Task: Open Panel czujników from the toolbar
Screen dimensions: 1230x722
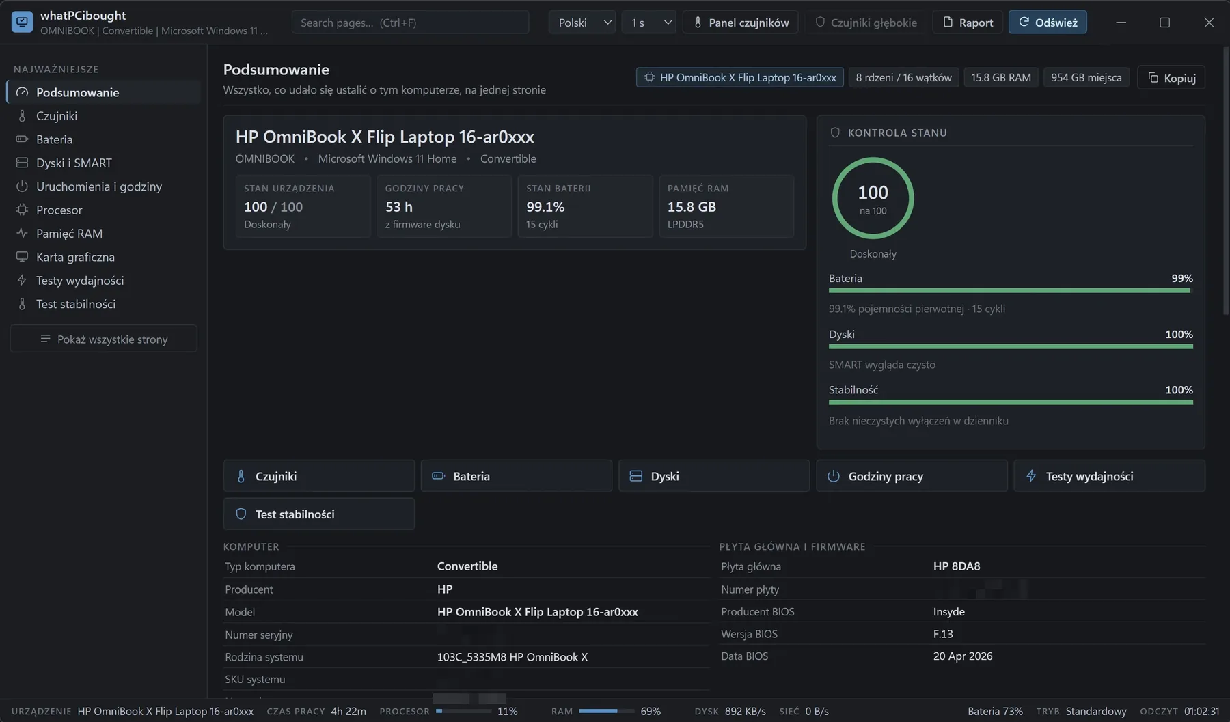Action: pyautogui.click(x=741, y=23)
